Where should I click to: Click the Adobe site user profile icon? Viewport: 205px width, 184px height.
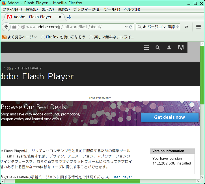pos(169,47)
